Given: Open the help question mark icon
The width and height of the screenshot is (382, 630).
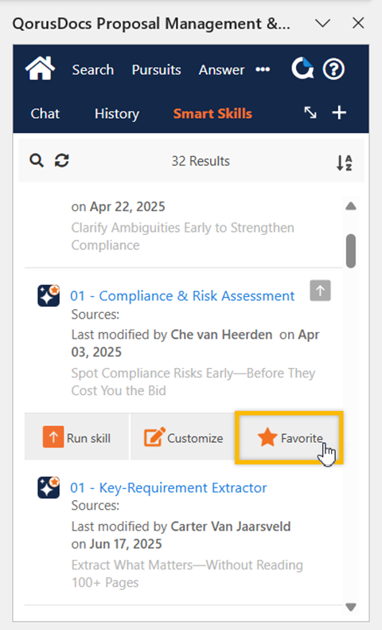Looking at the screenshot, I should click(x=333, y=69).
